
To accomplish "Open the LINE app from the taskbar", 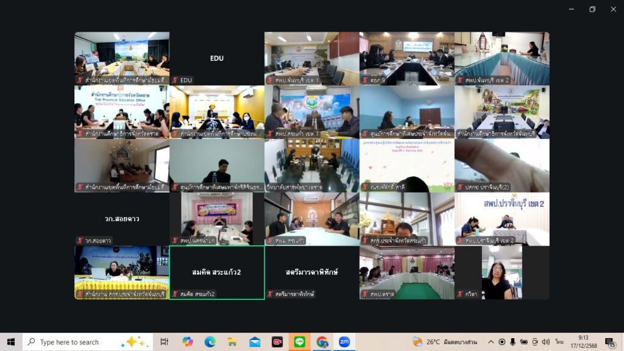I will pyautogui.click(x=300, y=342).
